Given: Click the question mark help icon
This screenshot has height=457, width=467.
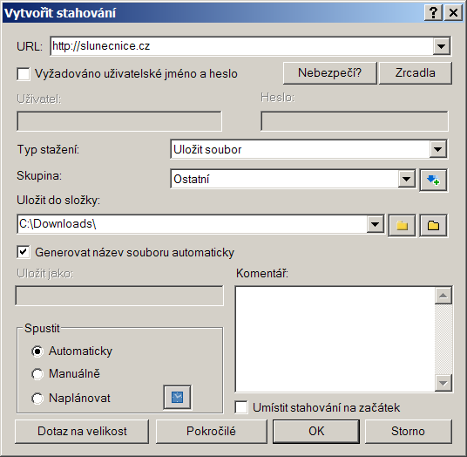Looking at the screenshot, I should coord(433,13).
